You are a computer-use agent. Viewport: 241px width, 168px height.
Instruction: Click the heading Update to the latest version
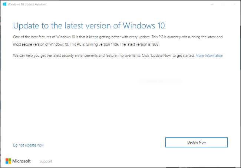tap(89, 25)
